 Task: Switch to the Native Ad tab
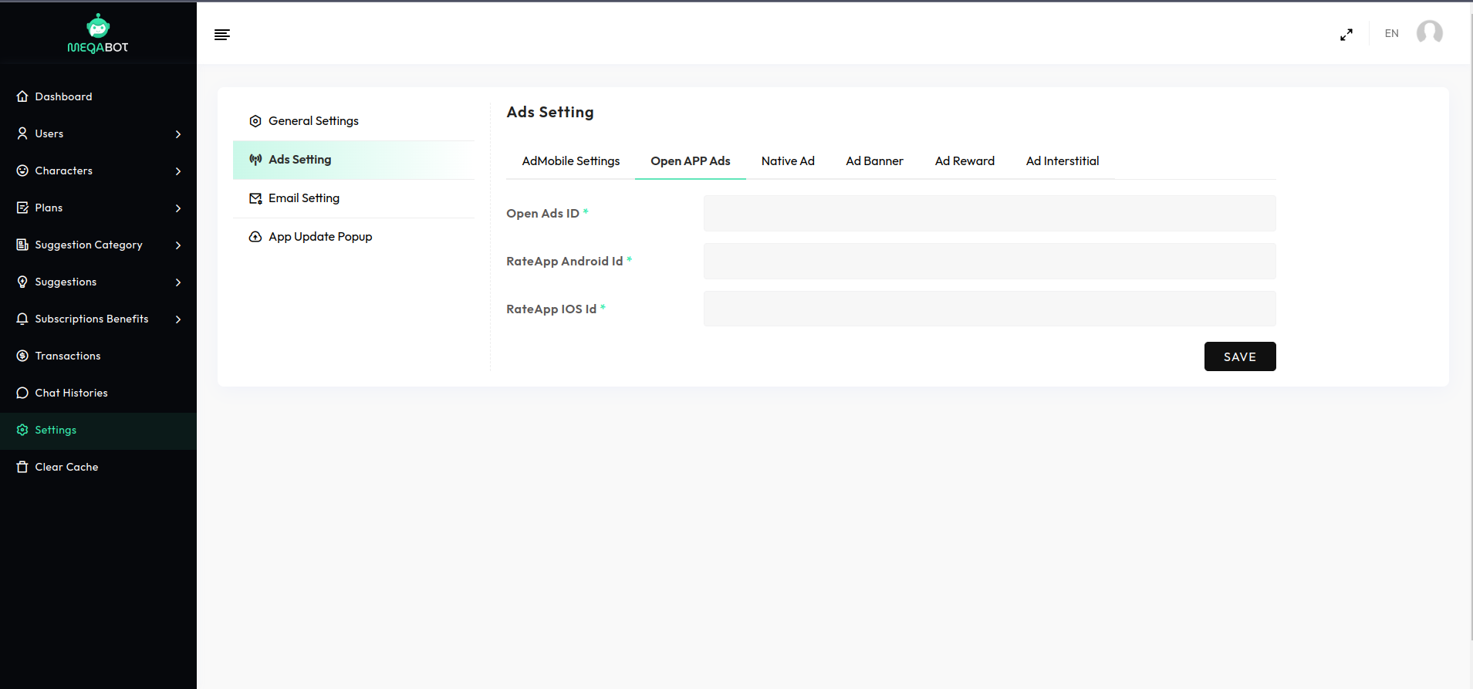click(788, 161)
